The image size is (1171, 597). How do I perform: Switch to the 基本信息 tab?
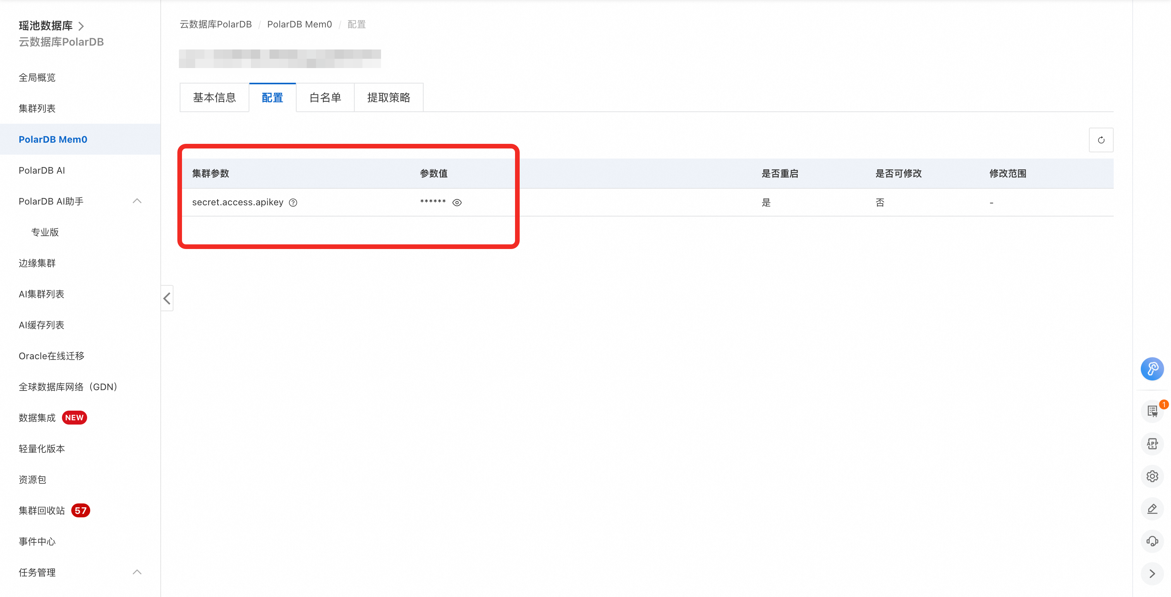215,97
